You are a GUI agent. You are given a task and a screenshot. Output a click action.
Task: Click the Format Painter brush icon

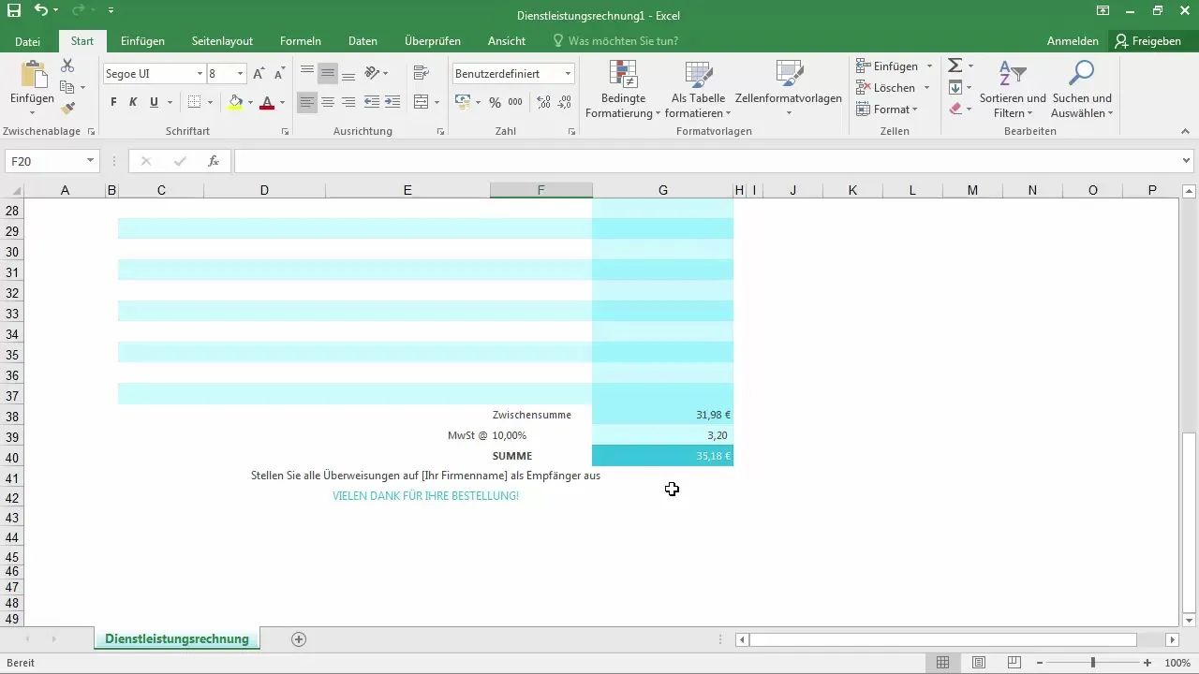pos(67,109)
